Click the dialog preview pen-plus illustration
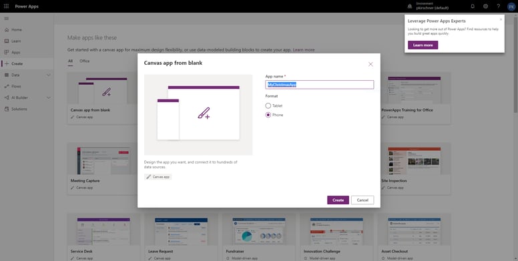The width and height of the screenshot is (518, 261). 204,113
